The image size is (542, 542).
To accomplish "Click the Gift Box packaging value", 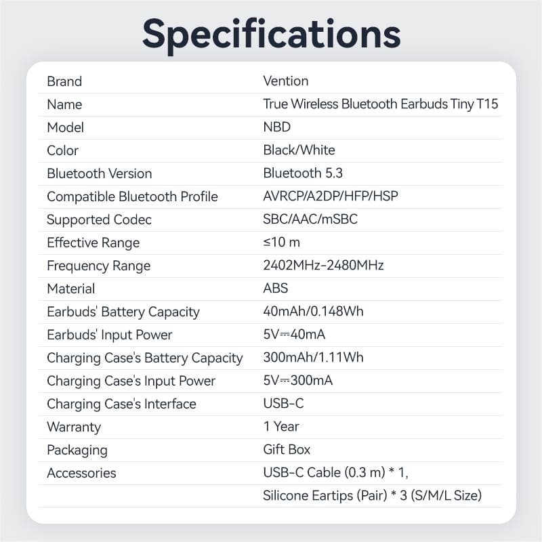I will [x=287, y=450].
